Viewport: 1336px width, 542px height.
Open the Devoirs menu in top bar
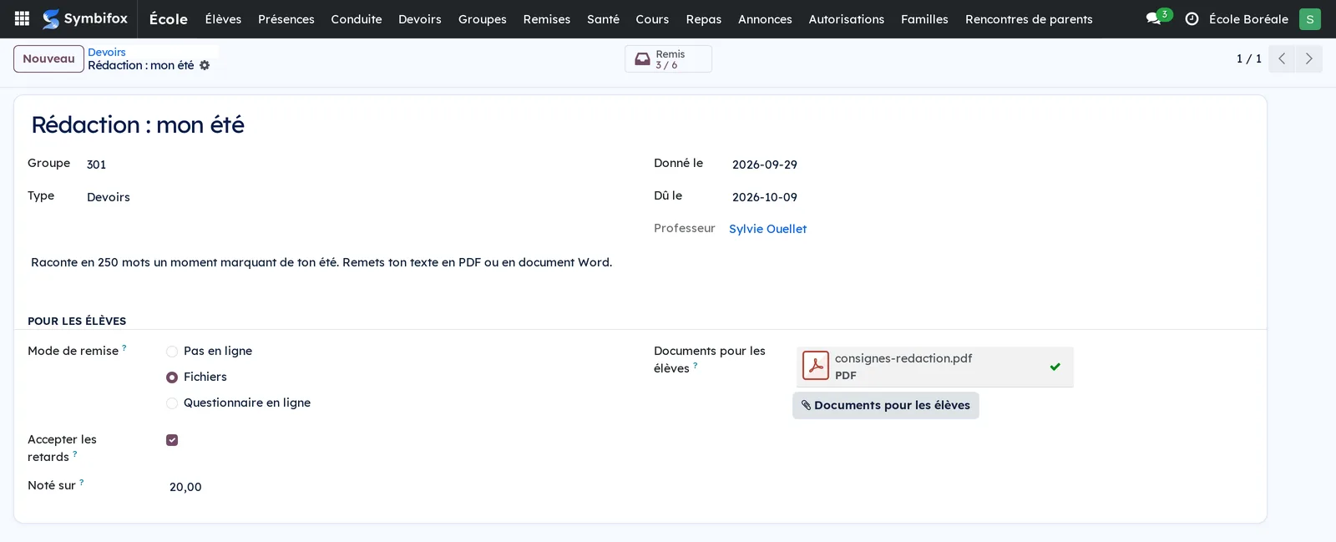tap(420, 18)
